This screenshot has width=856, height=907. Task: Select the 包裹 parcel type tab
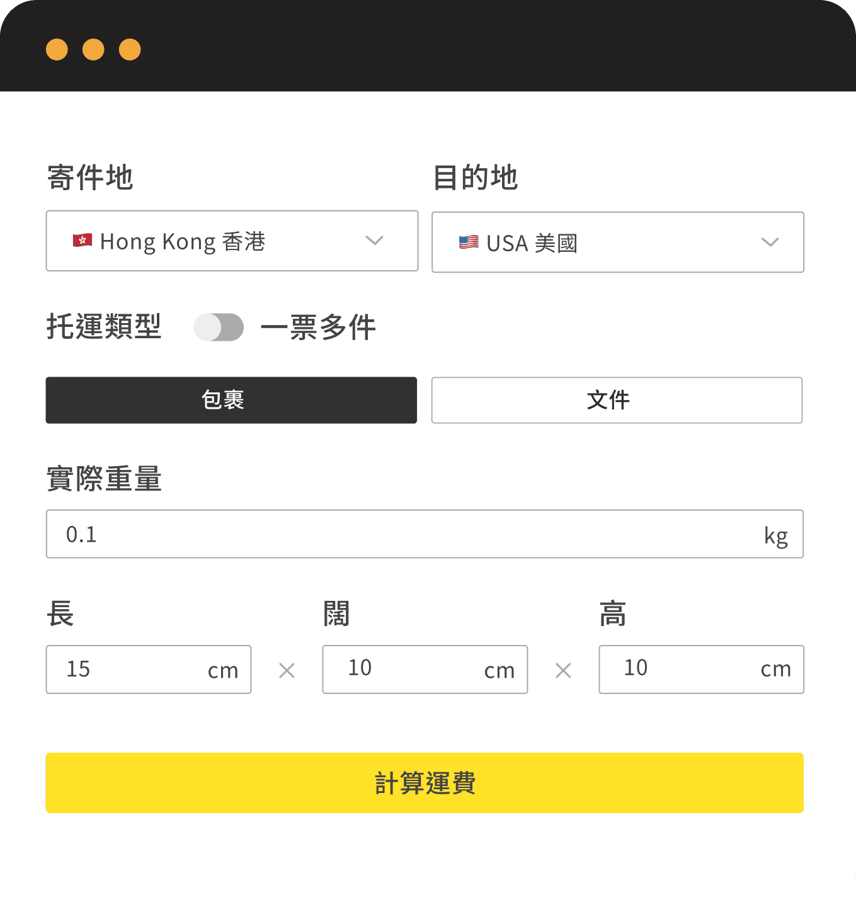(231, 401)
